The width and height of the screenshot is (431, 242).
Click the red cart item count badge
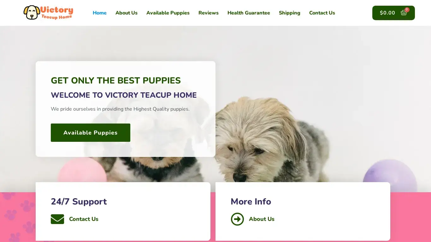click(407, 9)
